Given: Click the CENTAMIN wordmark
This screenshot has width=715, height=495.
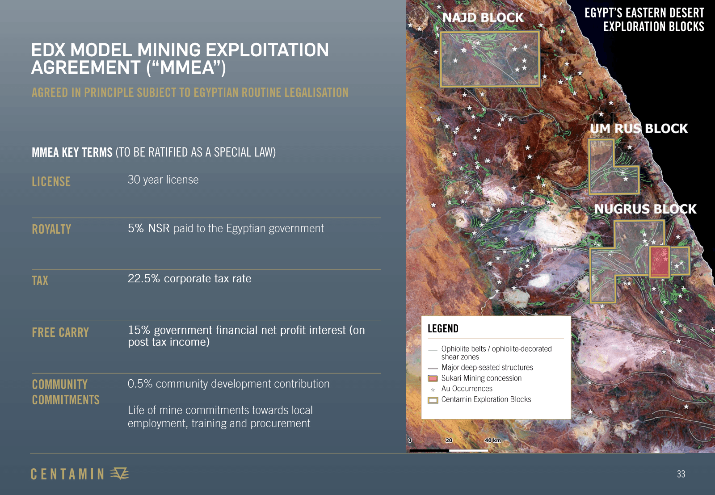Looking at the screenshot, I should pyautogui.click(x=67, y=474).
